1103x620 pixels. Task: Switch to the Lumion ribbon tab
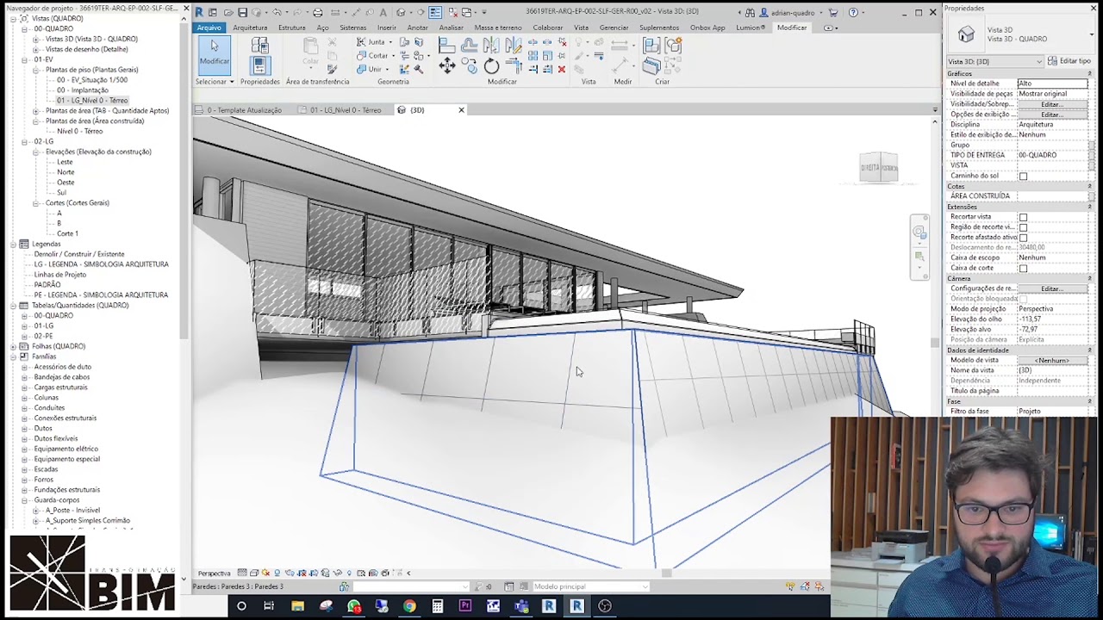click(x=750, y=28)
